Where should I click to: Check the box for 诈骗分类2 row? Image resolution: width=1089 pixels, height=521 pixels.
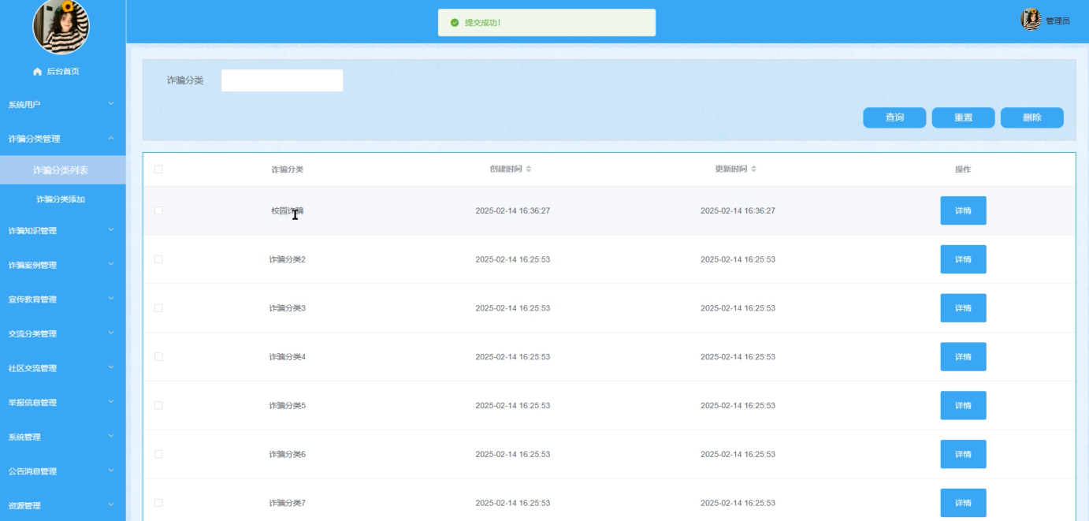pyautogui.click(x=158, y=259)
